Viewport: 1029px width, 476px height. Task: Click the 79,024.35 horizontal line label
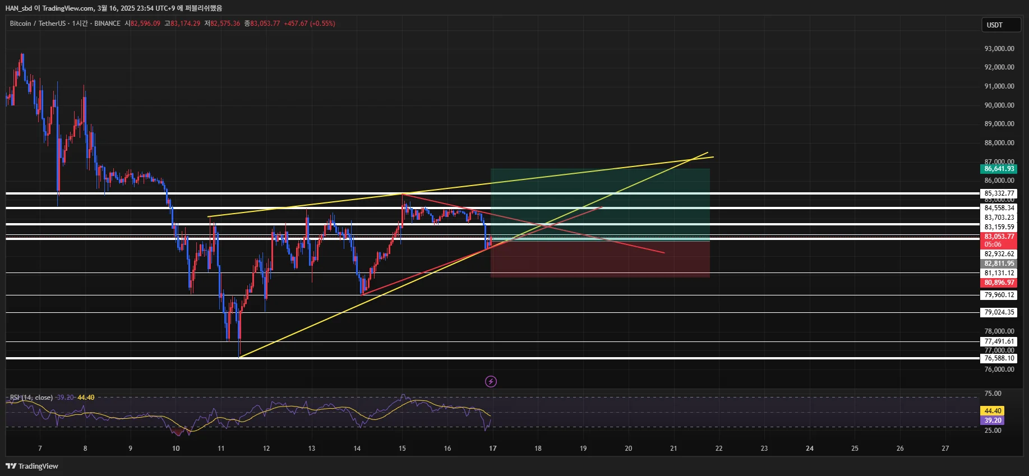[x=999, y=312]
